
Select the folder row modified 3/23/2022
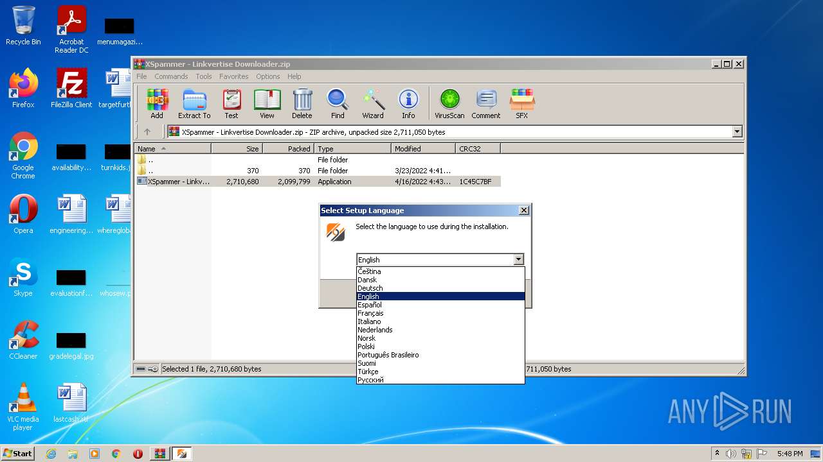(318, 171)
